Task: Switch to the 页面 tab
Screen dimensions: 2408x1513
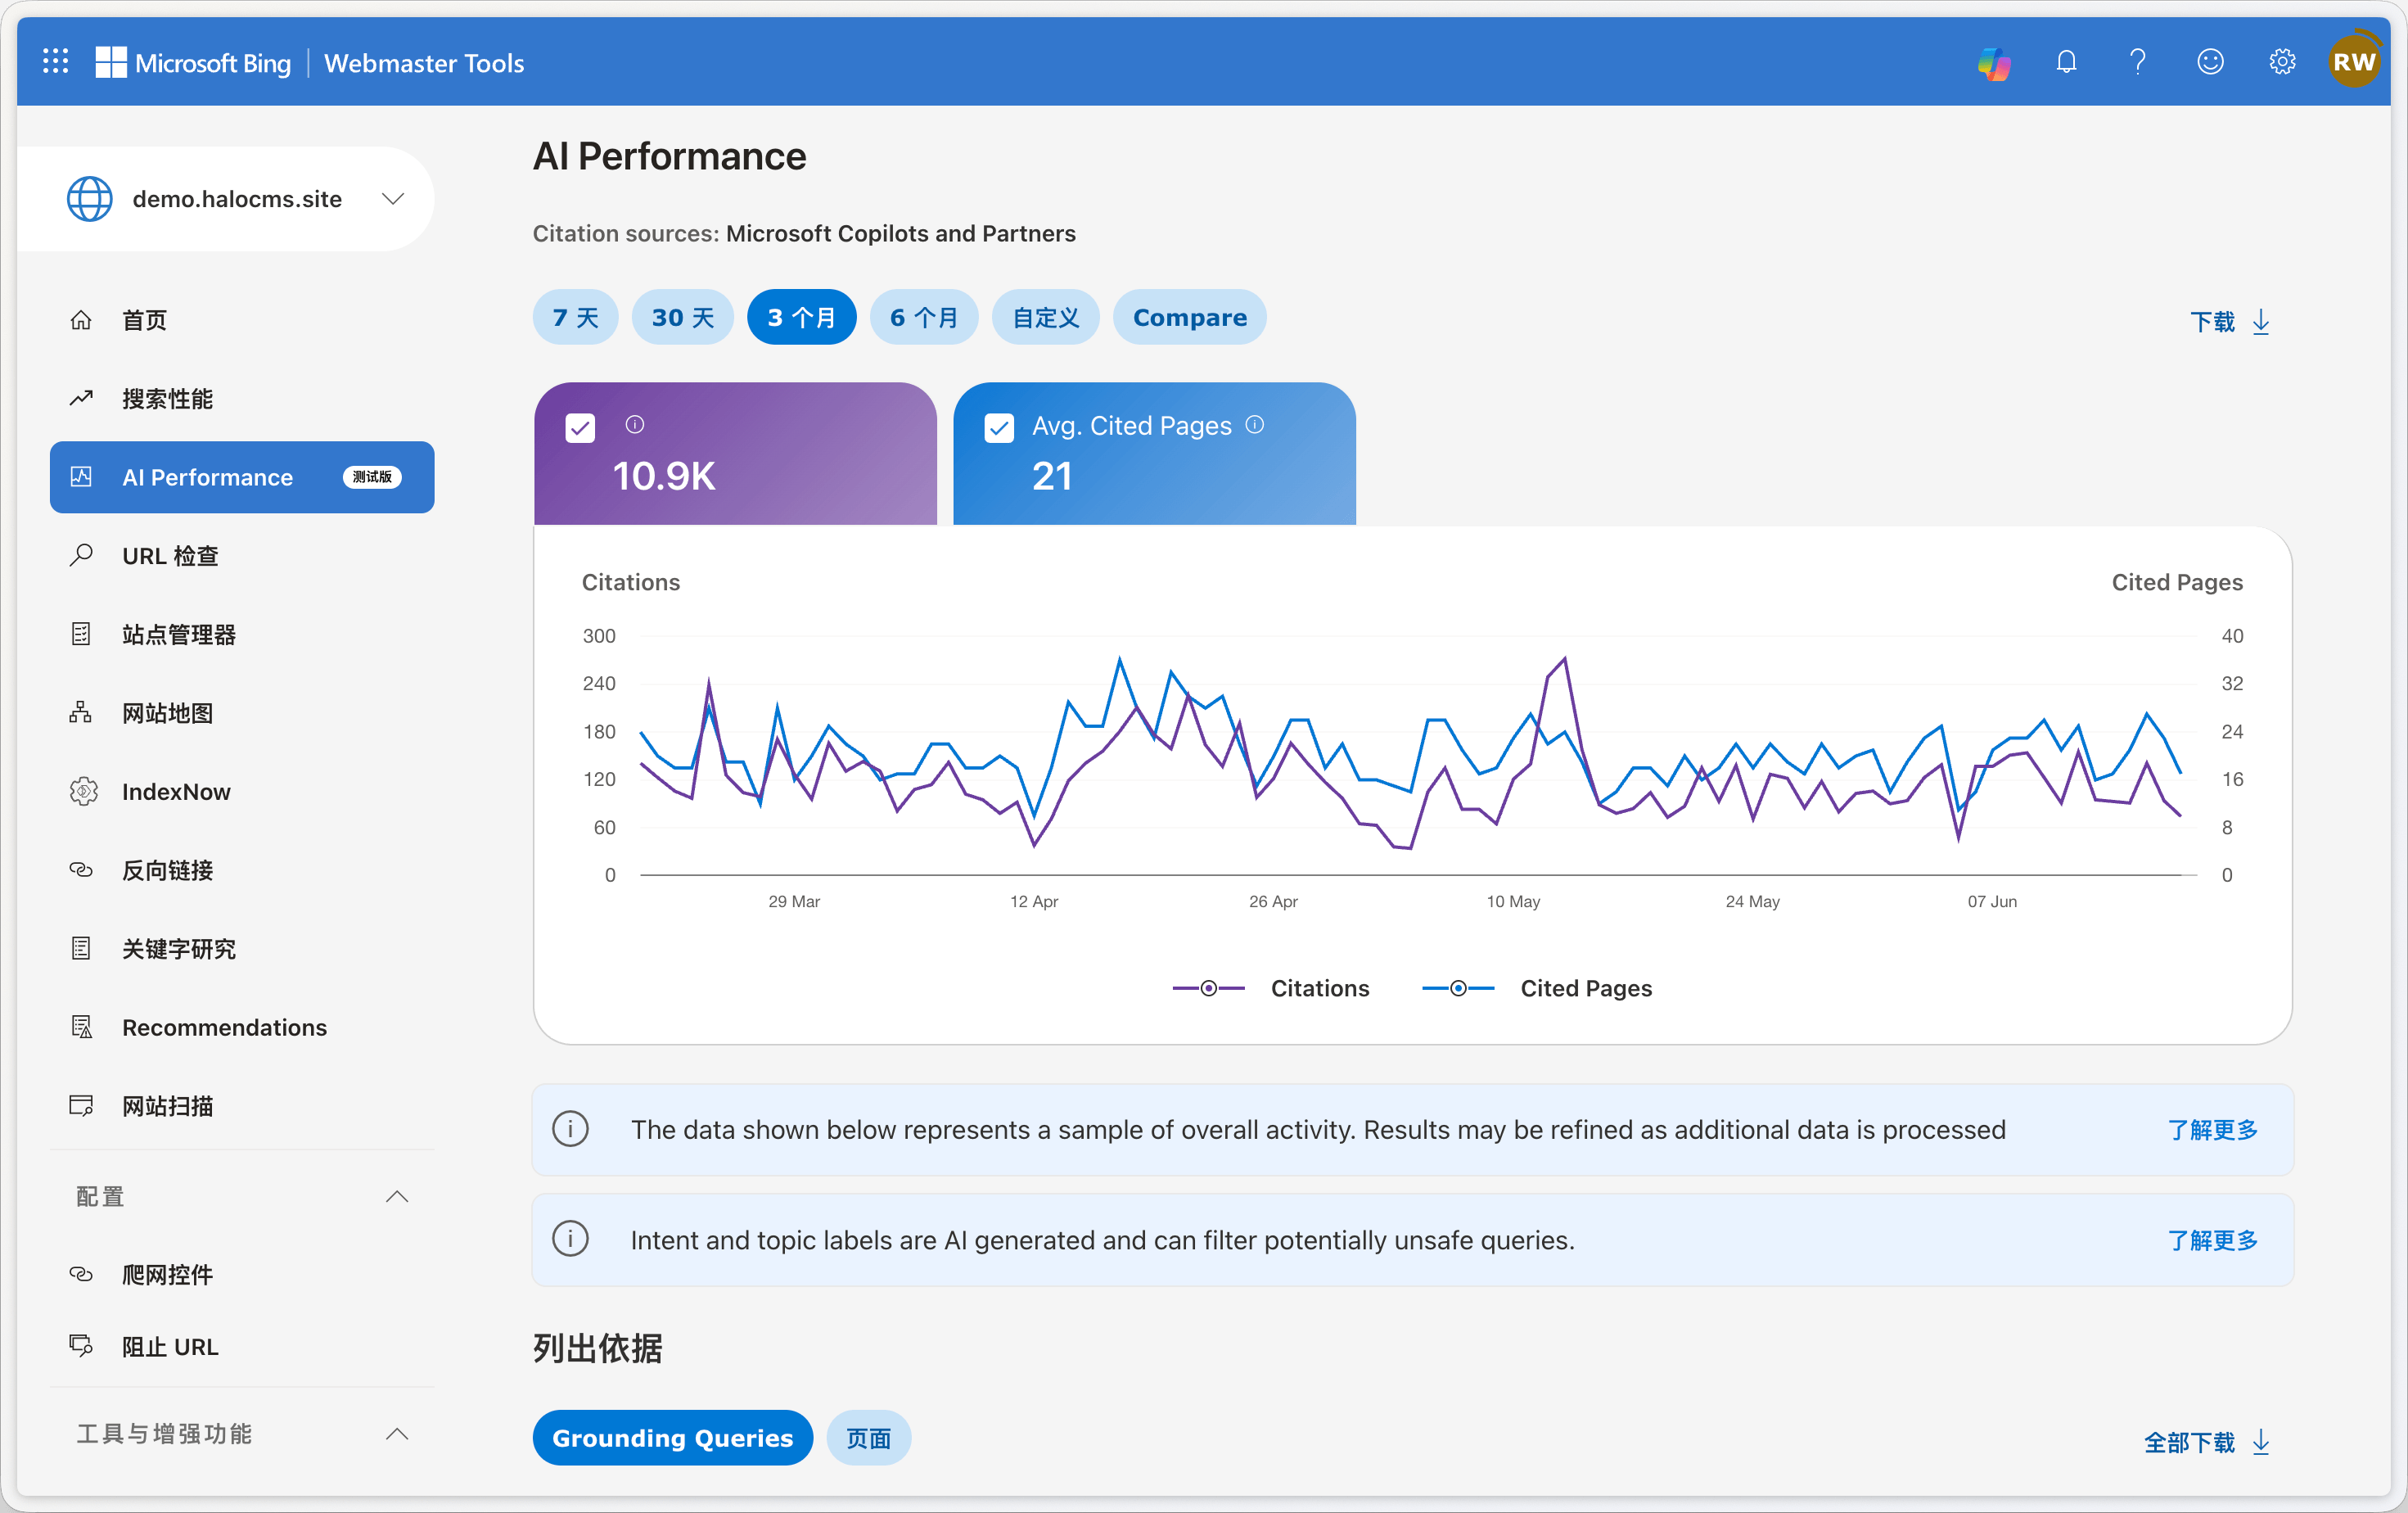Action: [869, 1437]
